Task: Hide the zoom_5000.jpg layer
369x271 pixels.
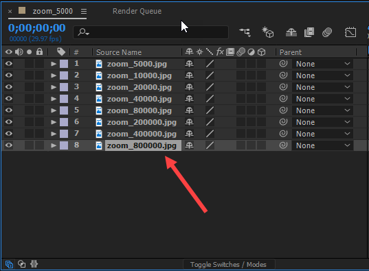Action: [9, 64]
